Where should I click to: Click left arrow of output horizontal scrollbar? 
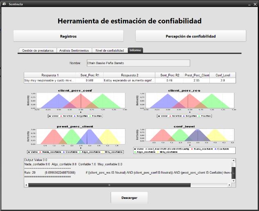tap(26, 185)
